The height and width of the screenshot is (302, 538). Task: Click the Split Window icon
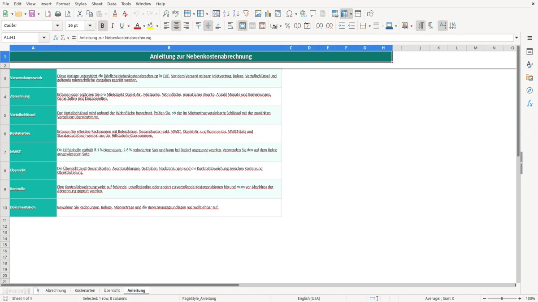click(x=358, y=14)
